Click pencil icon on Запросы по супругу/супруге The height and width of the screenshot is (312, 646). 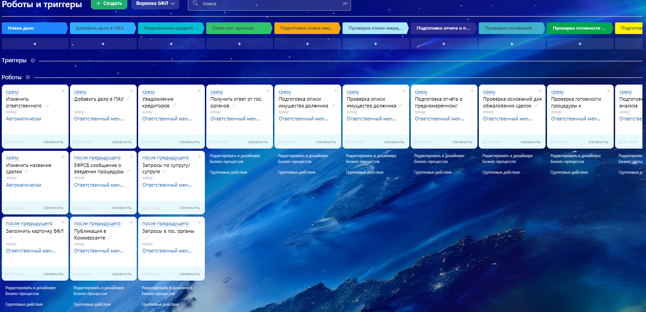coord(165,171)
